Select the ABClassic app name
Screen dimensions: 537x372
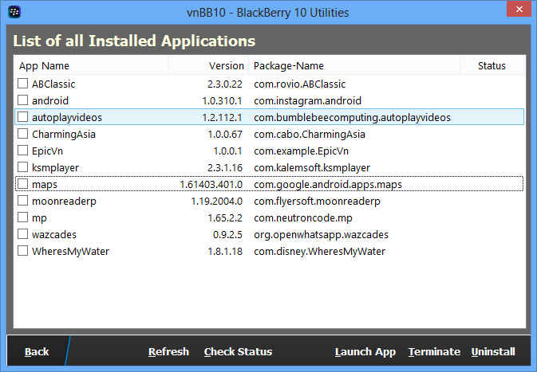coord(53,84)
